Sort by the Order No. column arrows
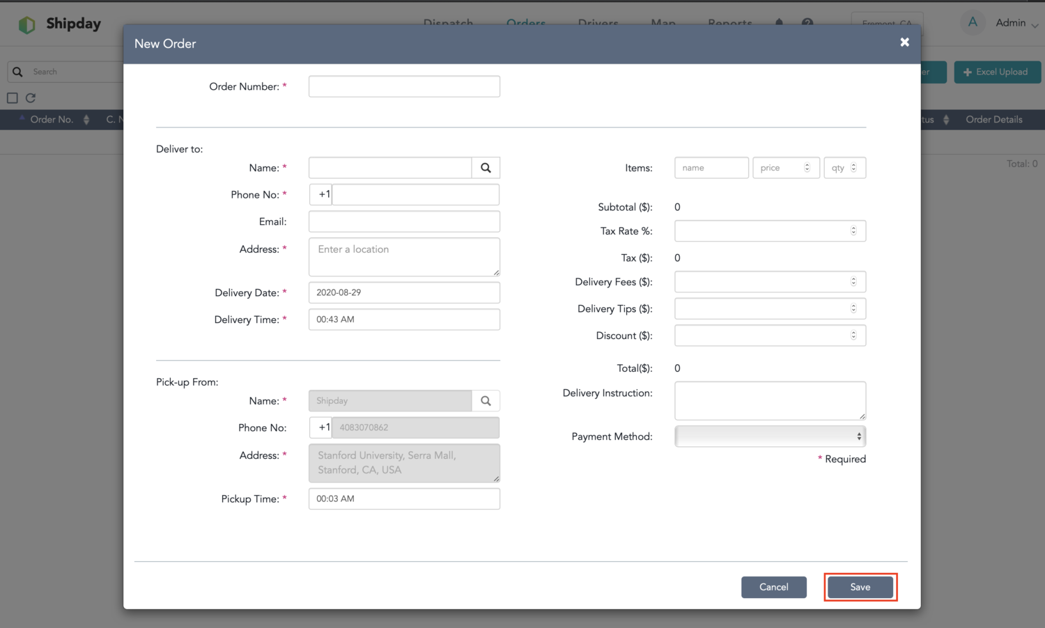Screen dimensions: 1045x628 86,120
